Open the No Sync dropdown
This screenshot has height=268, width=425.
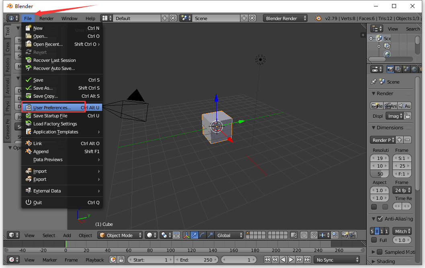coord(337,260)
